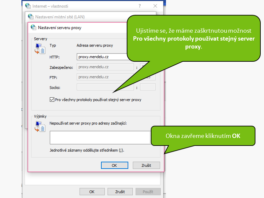Click the Zabezpečeno proxy address field
Screen dimensions: 264x198
tap(106, 67)
